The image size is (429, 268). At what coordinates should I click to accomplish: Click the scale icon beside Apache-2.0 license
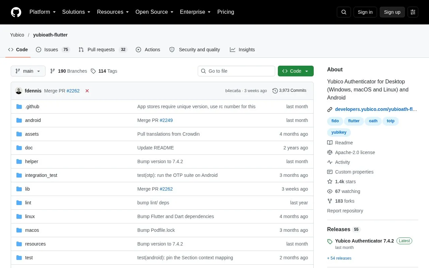point(330,152)
